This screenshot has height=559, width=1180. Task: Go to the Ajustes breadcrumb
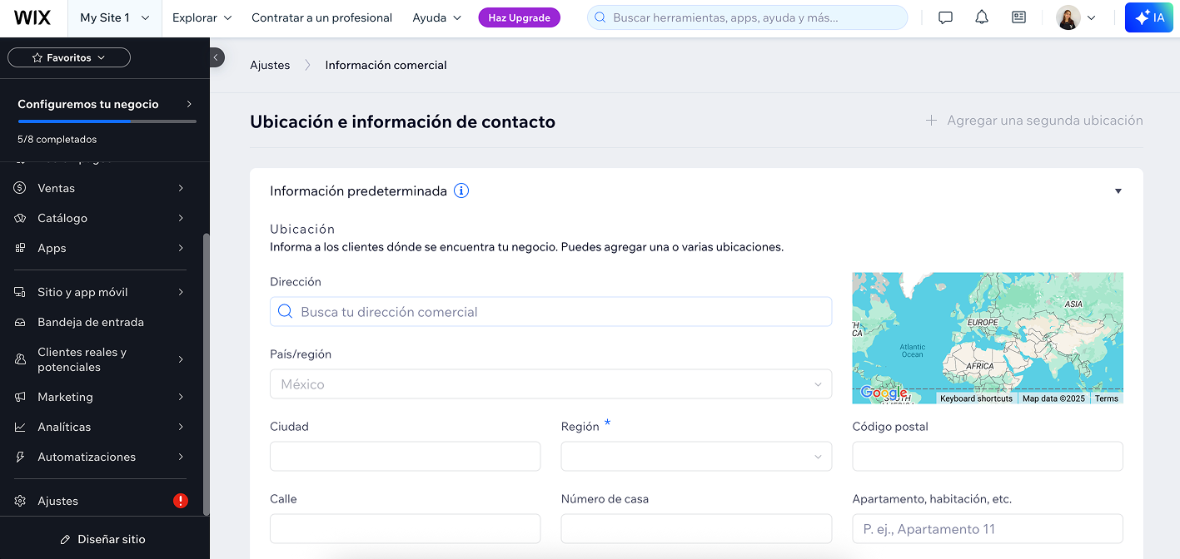coord(270,65)
